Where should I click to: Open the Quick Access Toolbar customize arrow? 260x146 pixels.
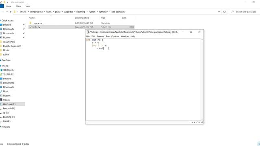[x=7, y=2]
